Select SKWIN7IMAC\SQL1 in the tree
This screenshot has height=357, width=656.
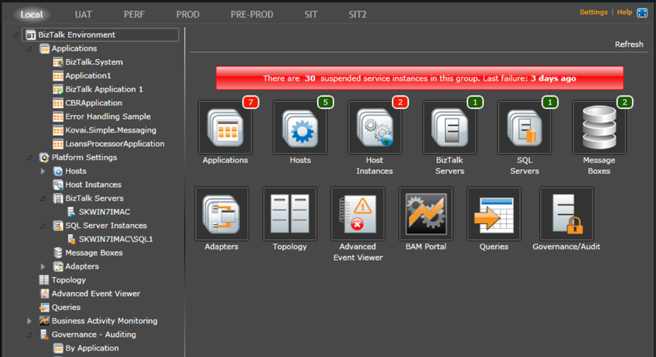[x=116, y=240]
